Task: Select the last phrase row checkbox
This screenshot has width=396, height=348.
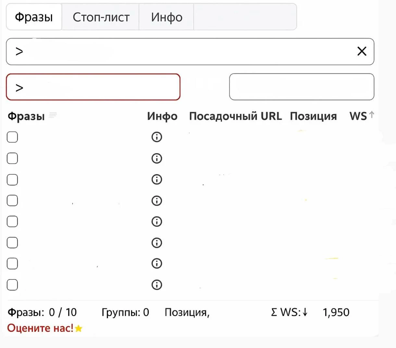Action: (x=12, y=285)
